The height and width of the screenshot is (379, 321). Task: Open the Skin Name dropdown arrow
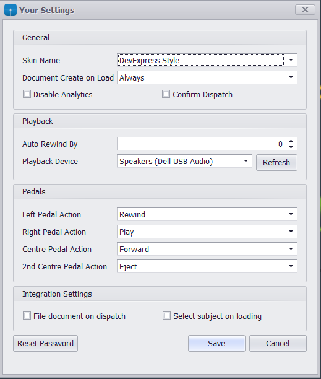pyautogui.click(x=291, y=60)
